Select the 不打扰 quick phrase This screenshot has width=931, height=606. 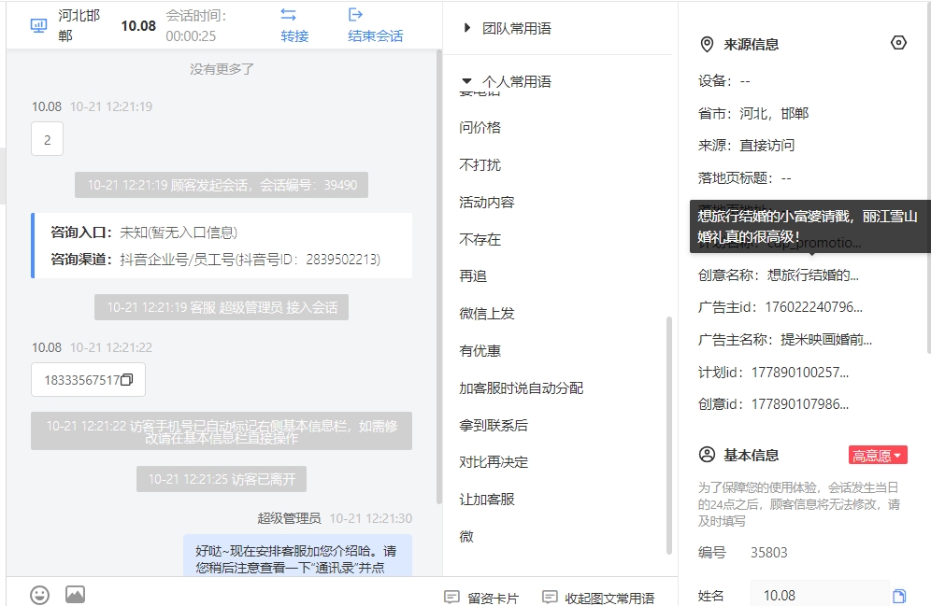click(x=480, y=165)
